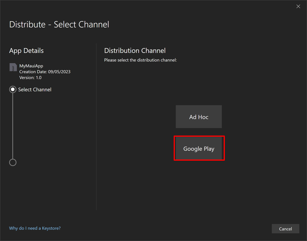Click the 'Distribute - Select Channel' dialog title
This screenshot has height=241, width=307.
[x=59, y=24]
